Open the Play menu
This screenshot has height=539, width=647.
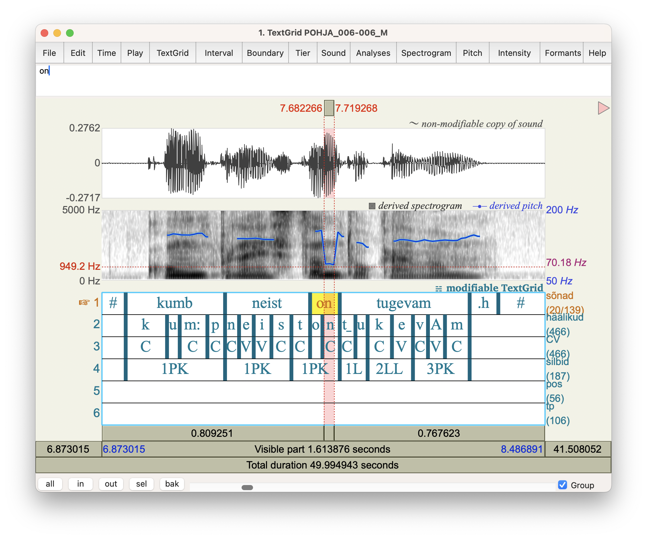(x=135, y=53)
